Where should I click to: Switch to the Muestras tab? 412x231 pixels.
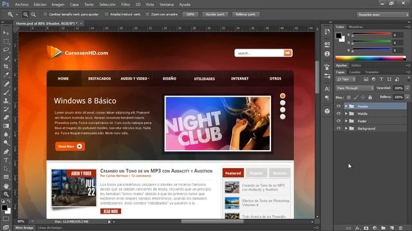point(356,27)
